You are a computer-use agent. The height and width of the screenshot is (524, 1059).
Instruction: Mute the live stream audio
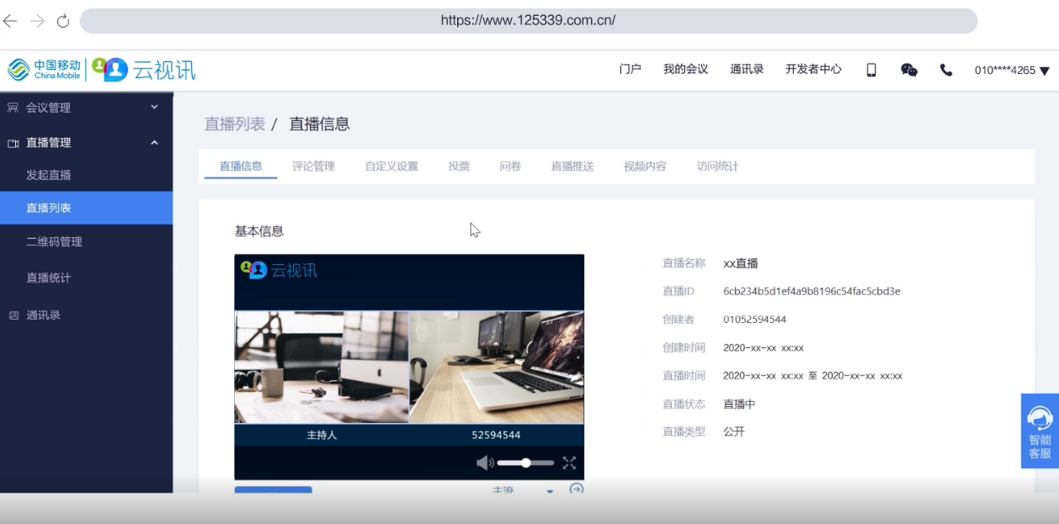click(x=484, y=462)
